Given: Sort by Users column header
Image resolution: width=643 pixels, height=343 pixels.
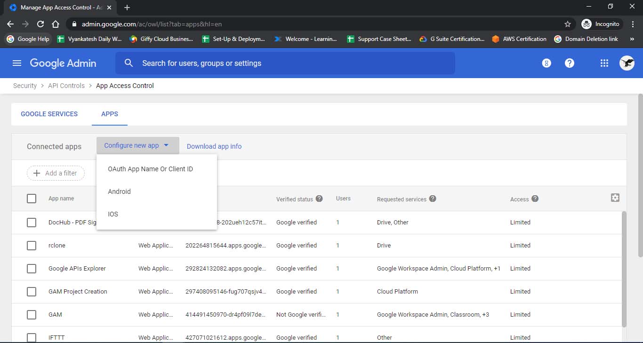Looking at the screenshot, I should 343,199.
